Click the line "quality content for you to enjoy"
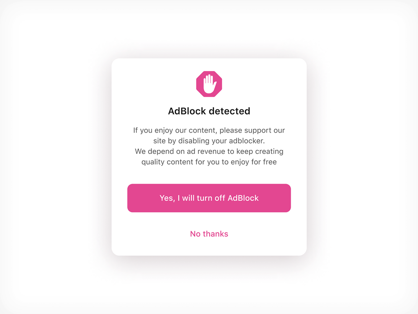 (x=209, y=162)
